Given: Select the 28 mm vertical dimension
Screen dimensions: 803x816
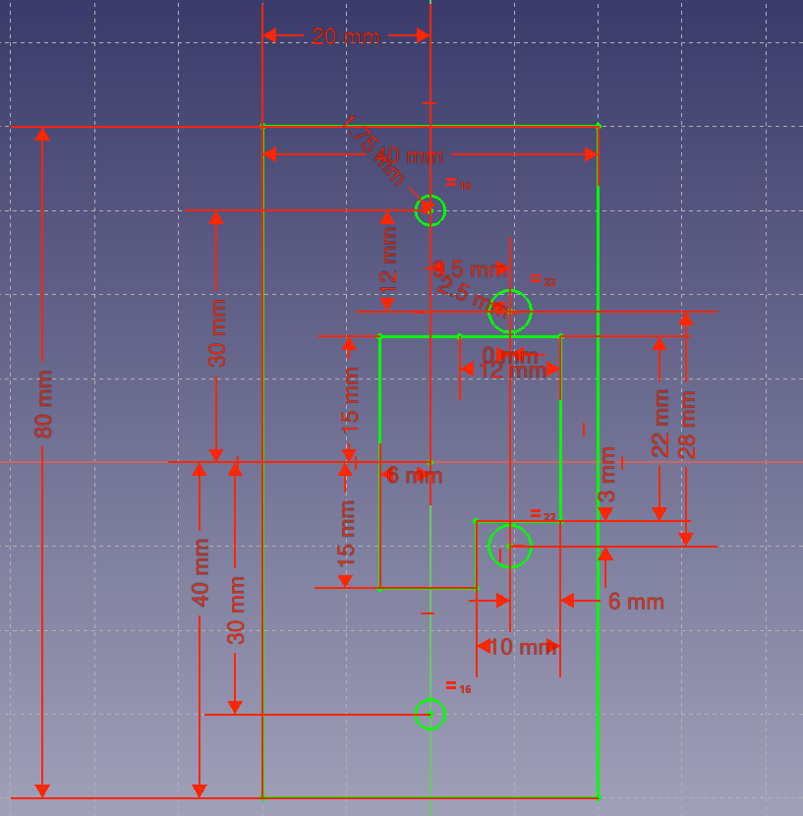Looking at the screenshot, I should pos(687,425).
